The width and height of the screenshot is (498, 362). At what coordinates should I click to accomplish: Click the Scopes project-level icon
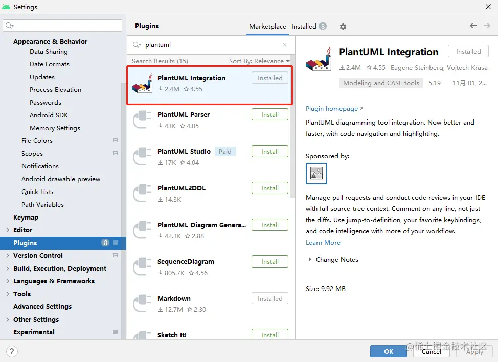[115, 153]
